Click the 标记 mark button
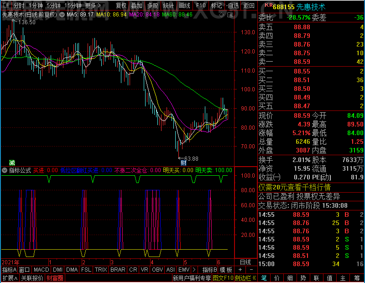 pyautogui.click(x=216, y=5)
